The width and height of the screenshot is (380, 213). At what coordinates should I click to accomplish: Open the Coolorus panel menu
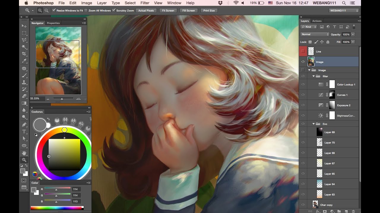pos(88,112)
